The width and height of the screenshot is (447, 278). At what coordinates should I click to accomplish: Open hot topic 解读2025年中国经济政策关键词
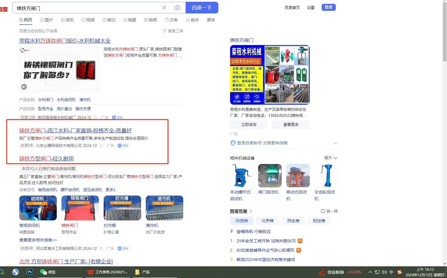pos(266,260)
